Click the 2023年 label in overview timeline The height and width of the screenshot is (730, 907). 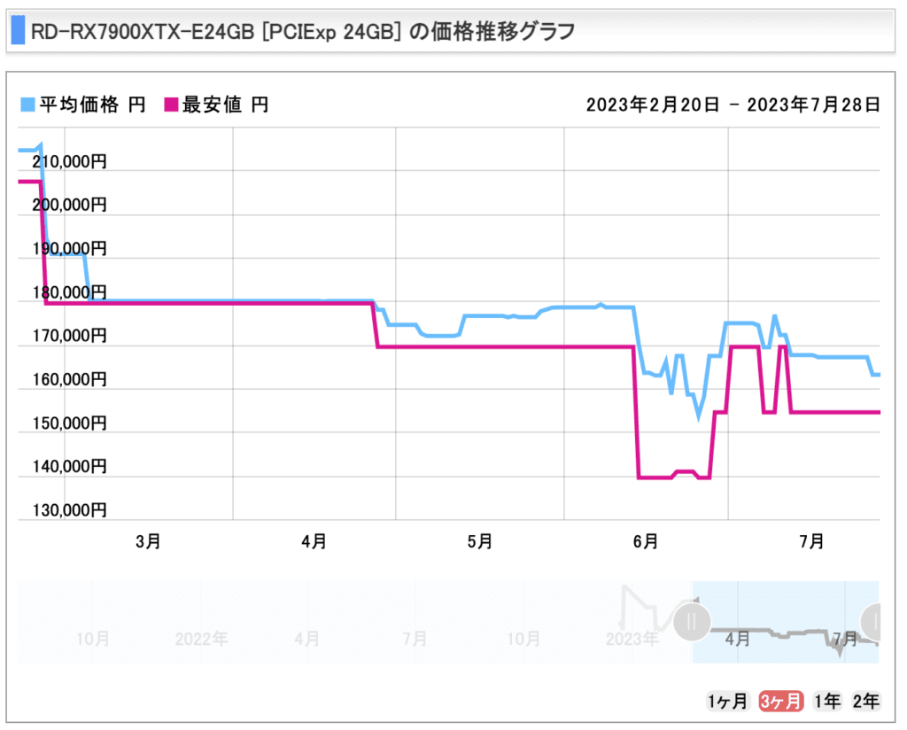(632, 638)
